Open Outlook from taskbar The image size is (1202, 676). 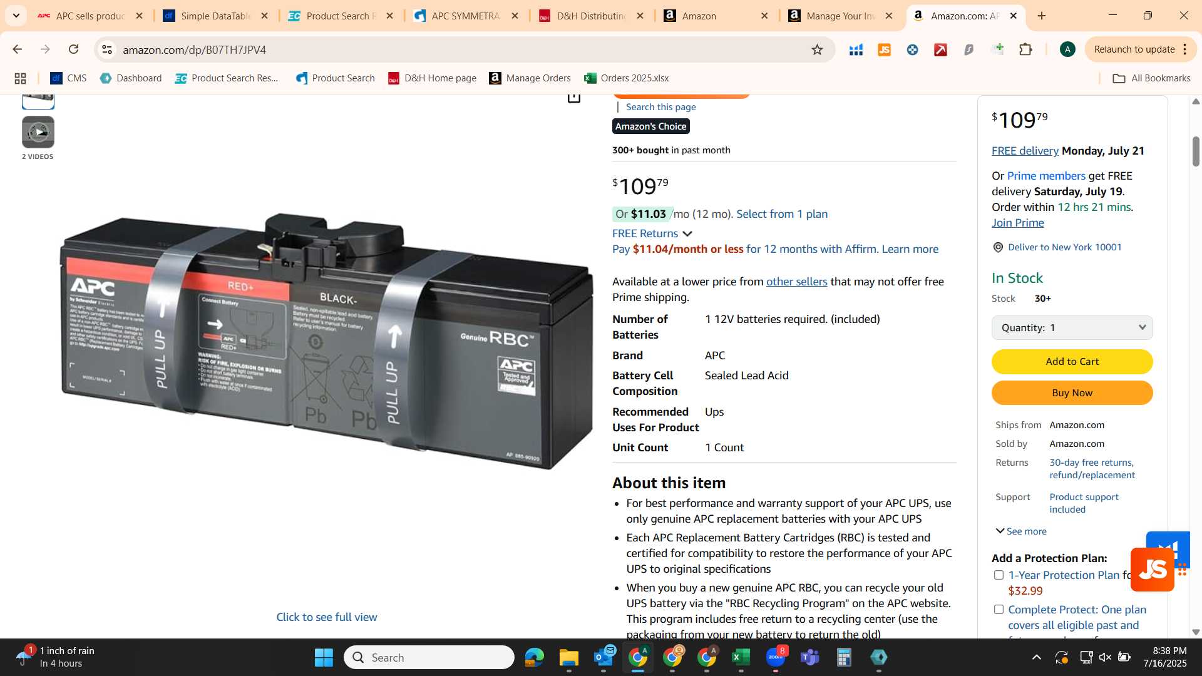click(604, 657)
